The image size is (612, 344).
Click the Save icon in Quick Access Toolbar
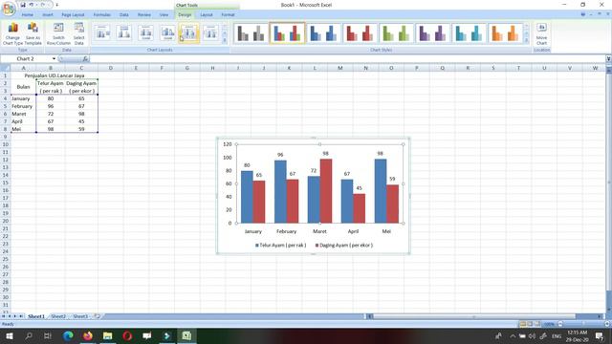(x=23, y=5)
